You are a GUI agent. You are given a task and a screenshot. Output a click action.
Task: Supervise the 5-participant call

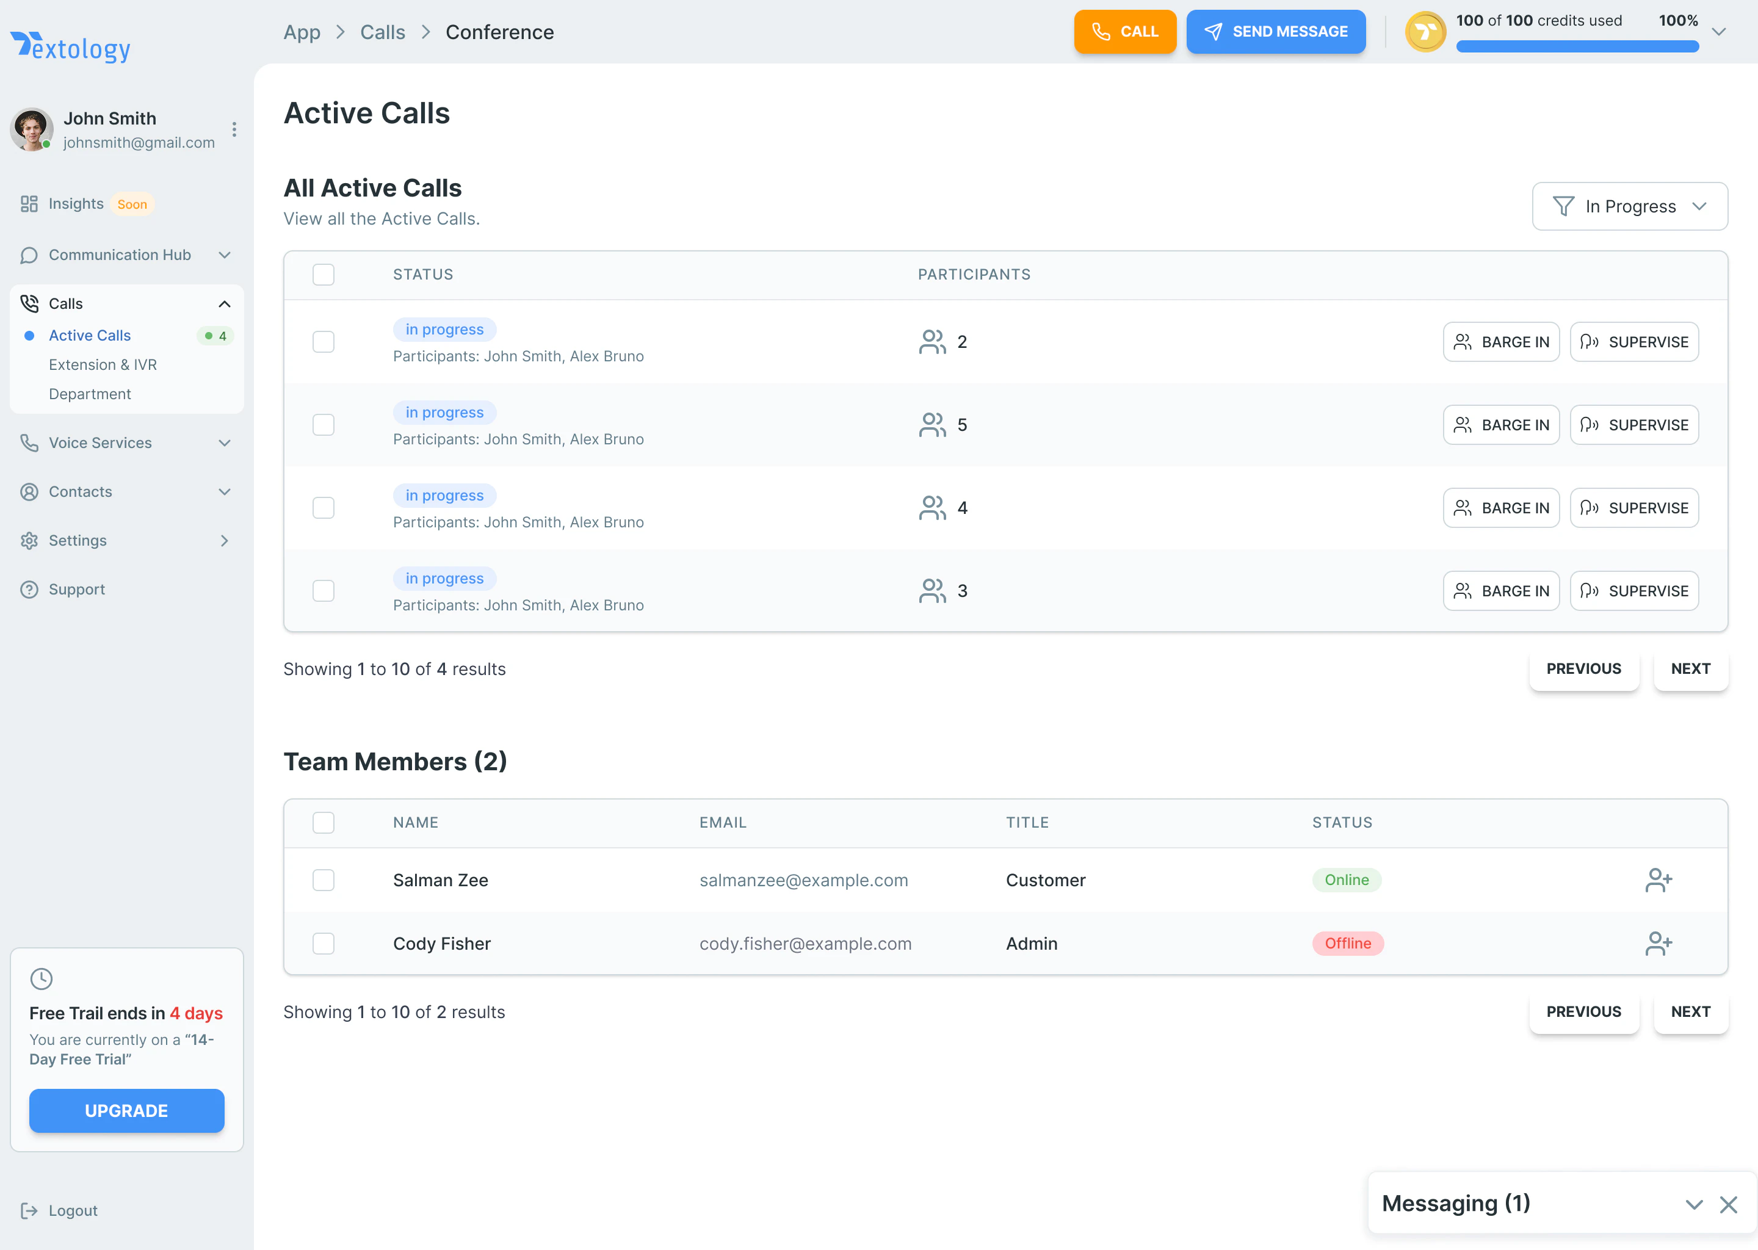pos(1634,425)
